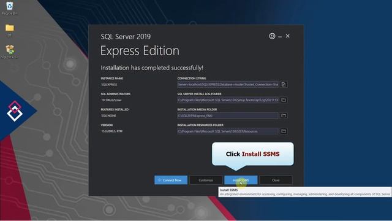392x221 pixels.
Task: Click the Installation Resources Folder path field
Action: tap(228, 131)
